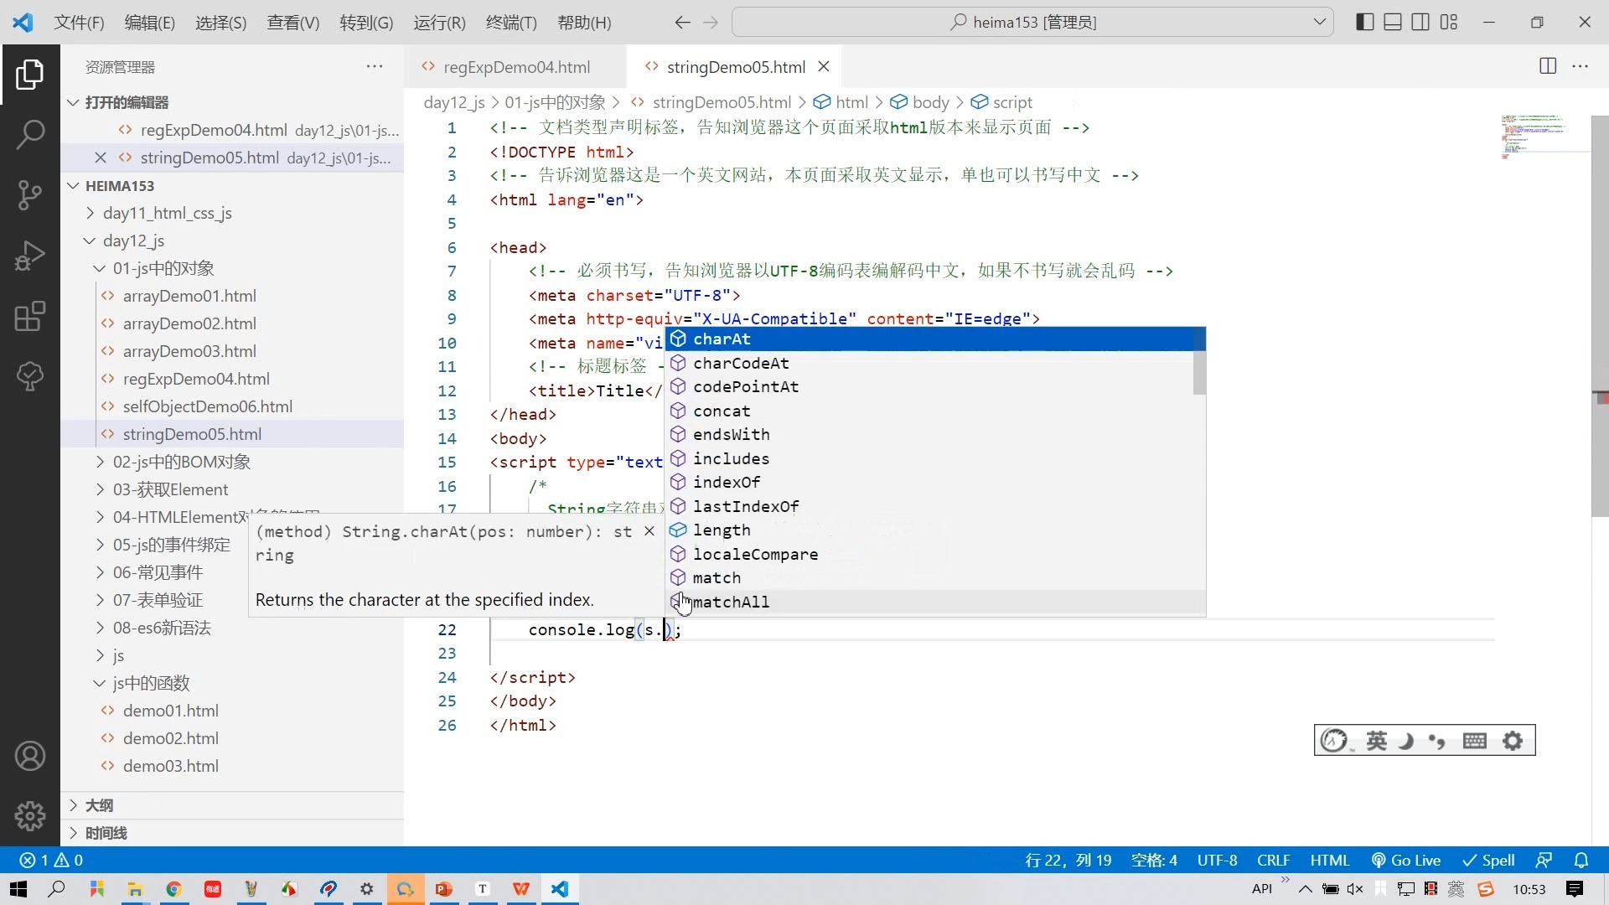Open the Search view in the activity bar

coord(30,134)
